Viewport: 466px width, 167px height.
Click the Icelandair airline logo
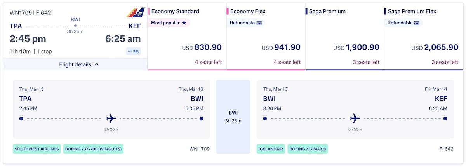[136, 12]
